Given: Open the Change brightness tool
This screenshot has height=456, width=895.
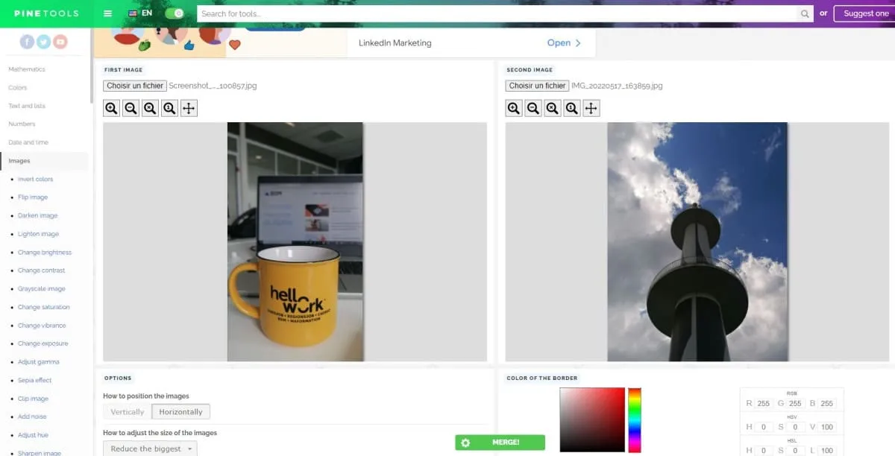Looking at the screenshot, I should click(x=45, y=253).
